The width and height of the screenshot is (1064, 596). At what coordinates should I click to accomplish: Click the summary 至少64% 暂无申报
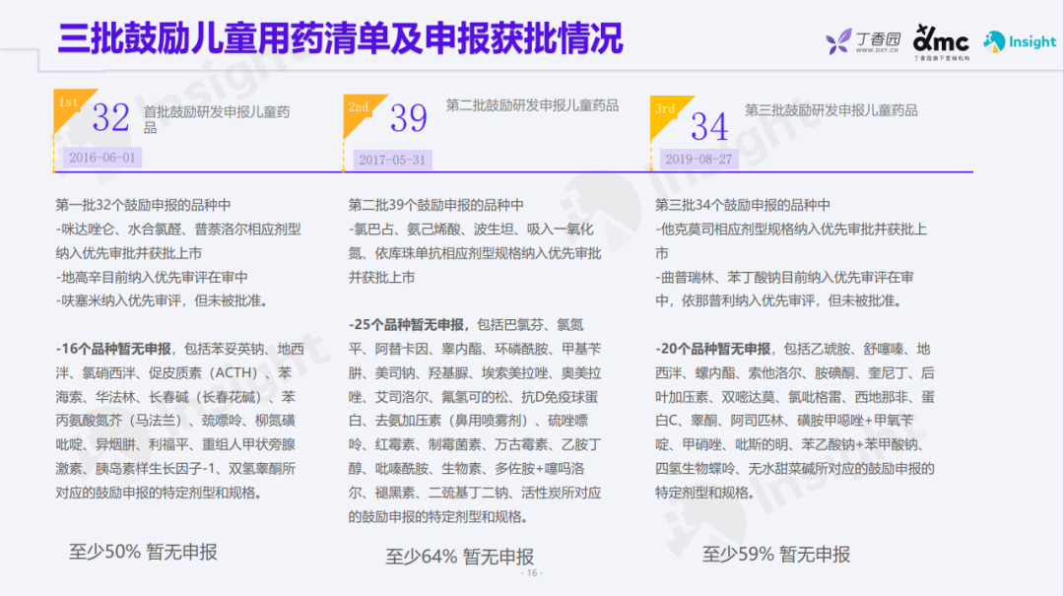click(x=460, y=557)
